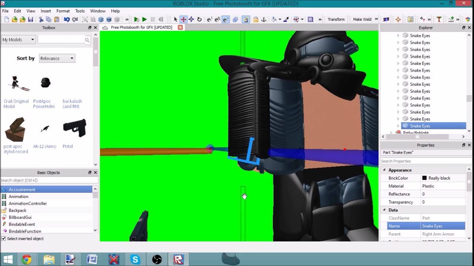Click the Lock tool padlock
474x266 pixels.
point(256,20)
